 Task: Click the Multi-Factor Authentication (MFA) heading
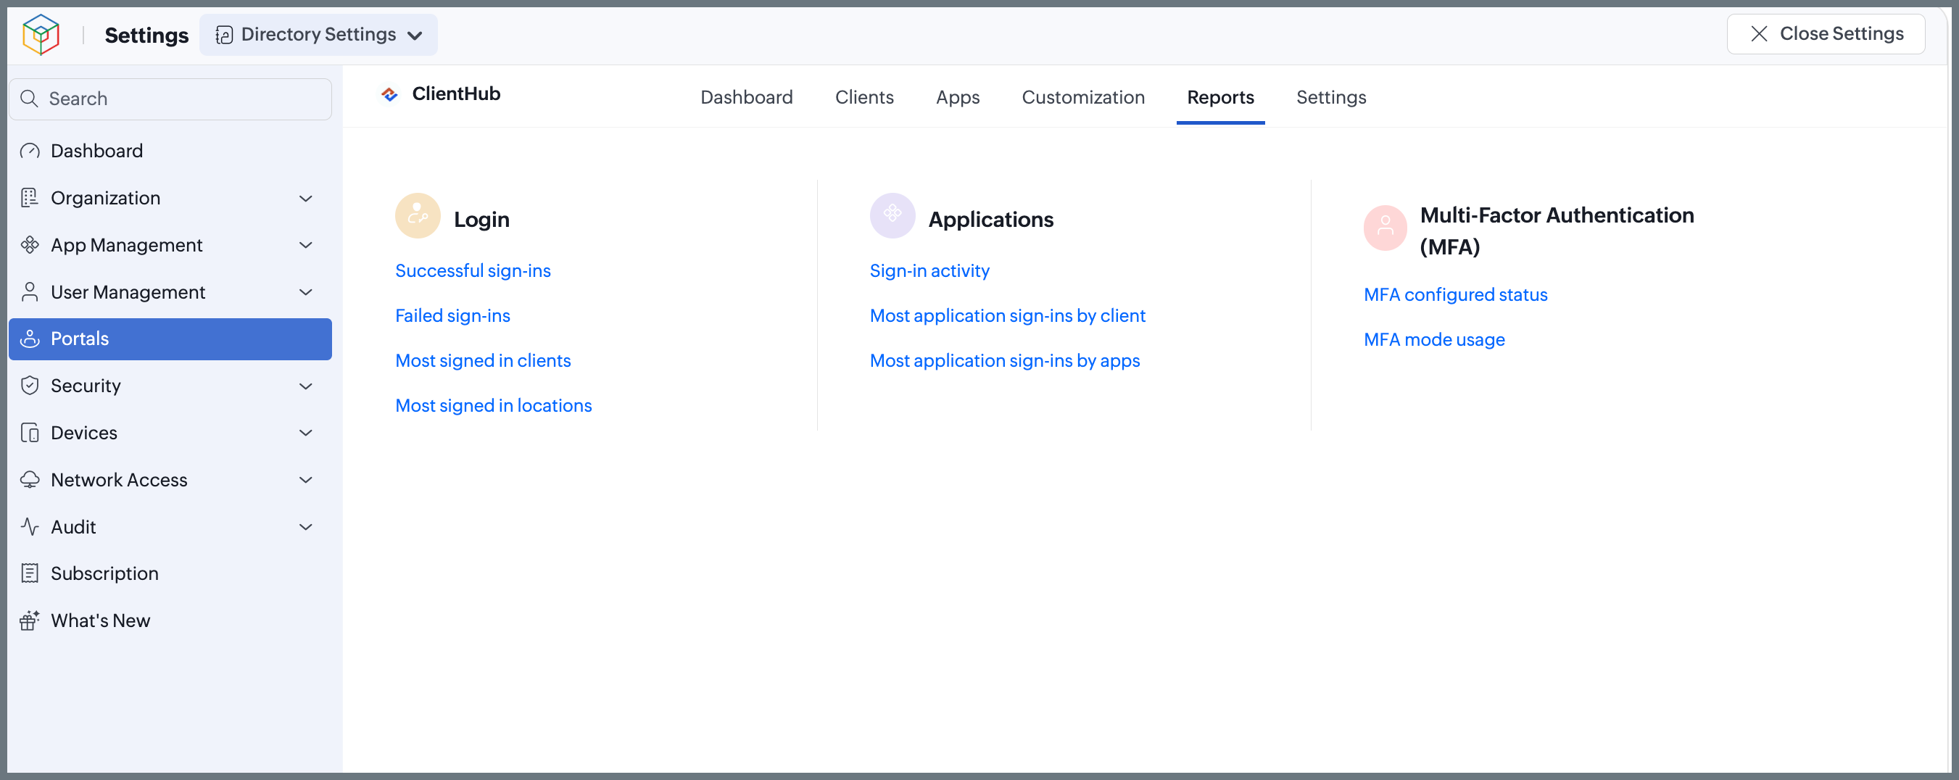pyautogui.click(x=1557, y=231)
